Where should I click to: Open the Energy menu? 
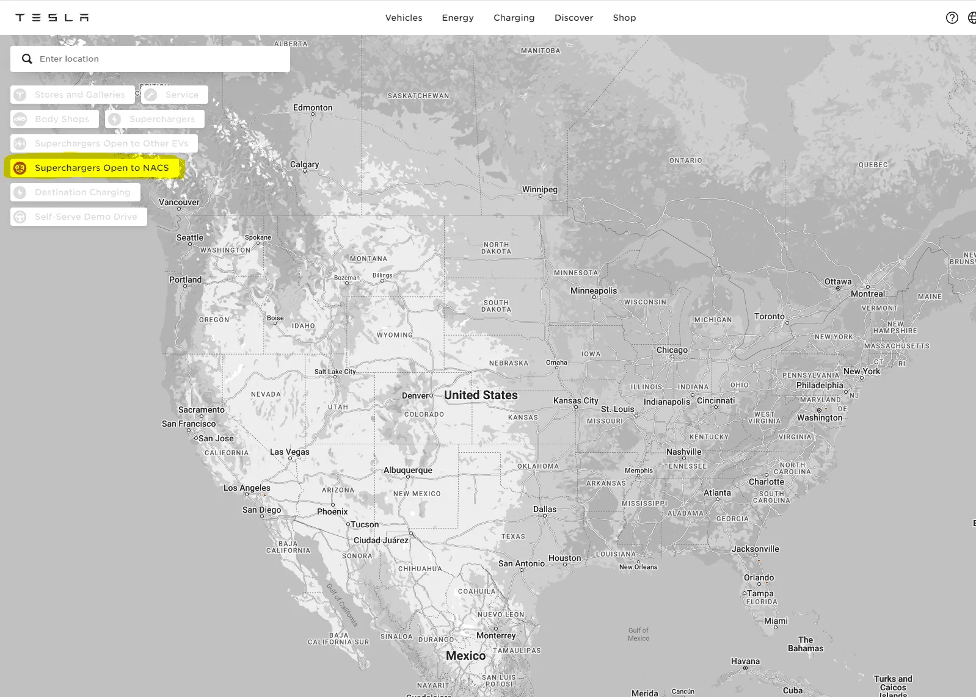point(457,18)
